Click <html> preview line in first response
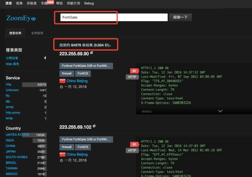This screenshot has width=252, height=177. 146,111
